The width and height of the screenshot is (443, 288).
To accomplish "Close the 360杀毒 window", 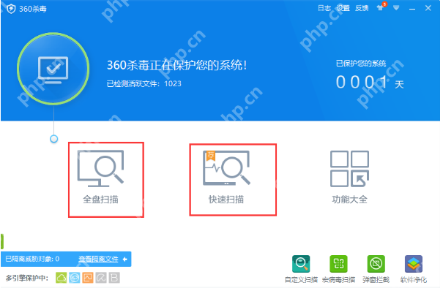I will coord(428,8).
